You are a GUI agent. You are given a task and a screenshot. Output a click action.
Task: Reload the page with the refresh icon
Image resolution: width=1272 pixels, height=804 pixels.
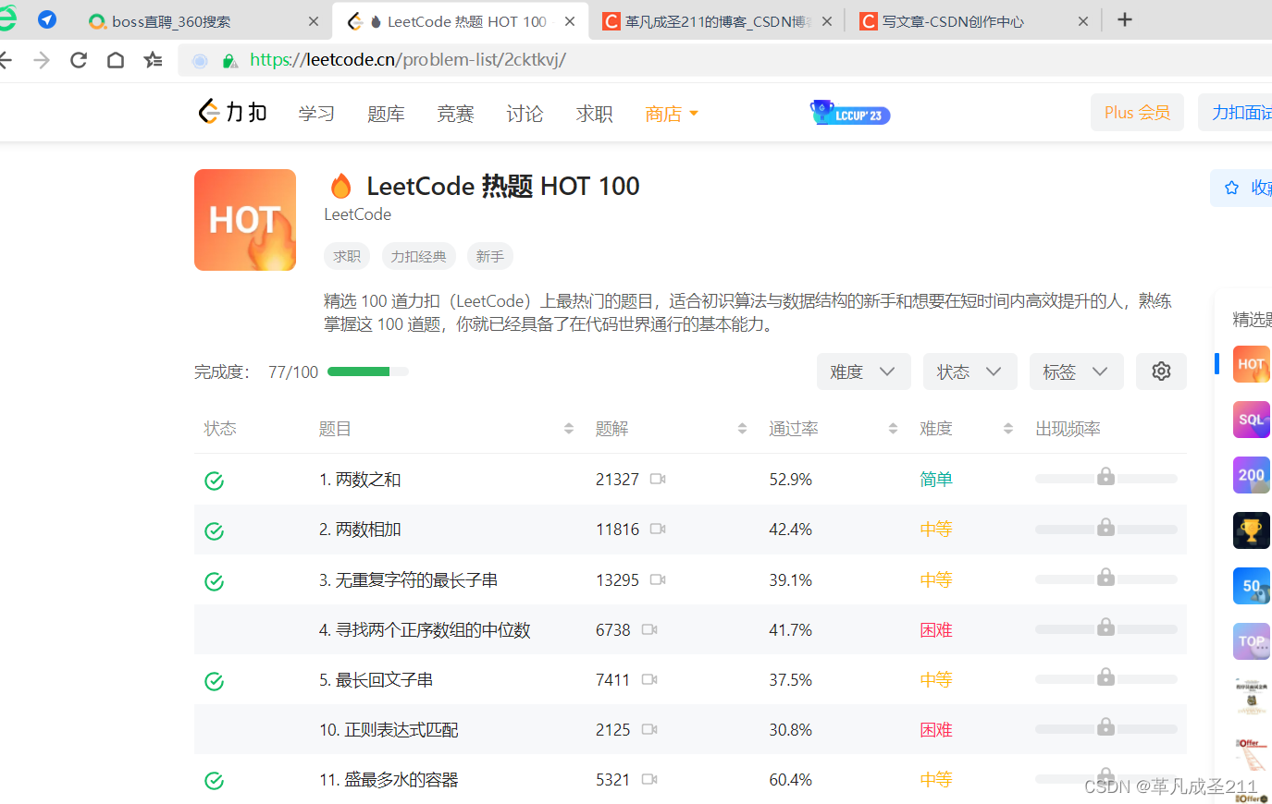[x=79, y=60]
